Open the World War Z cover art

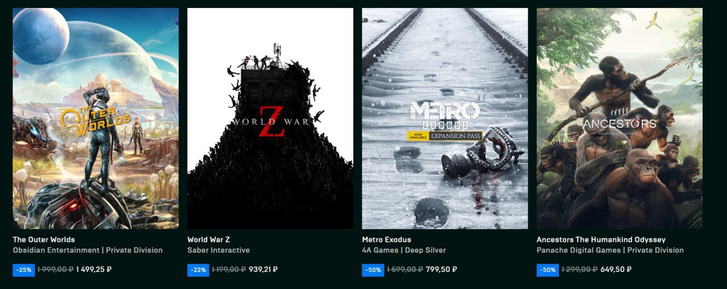pyautogui.click(x=270, y=118)
